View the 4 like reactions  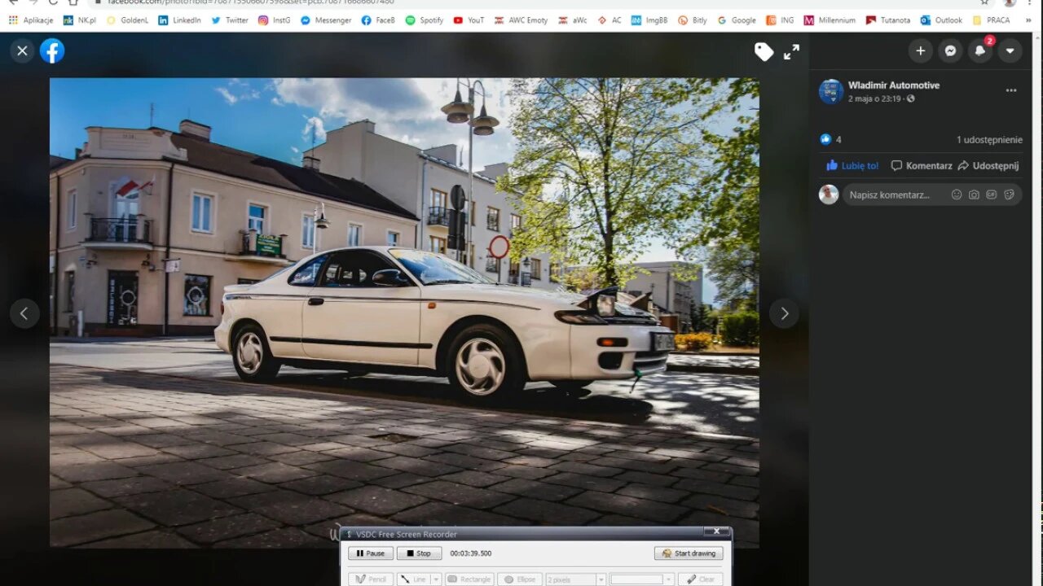[830, 139]
